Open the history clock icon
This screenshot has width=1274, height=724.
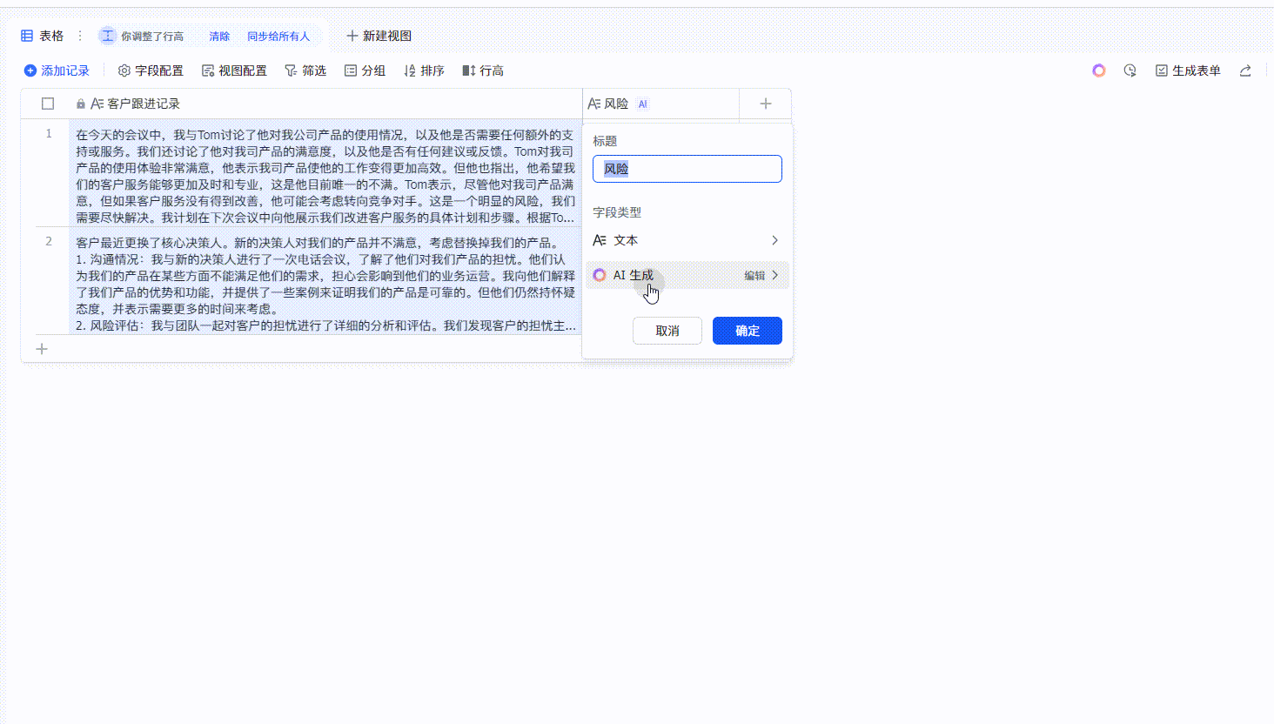(x=1130, y=70)
